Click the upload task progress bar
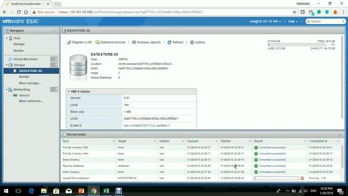The height and width of the screenshot is (196, 348). (276, 178)
